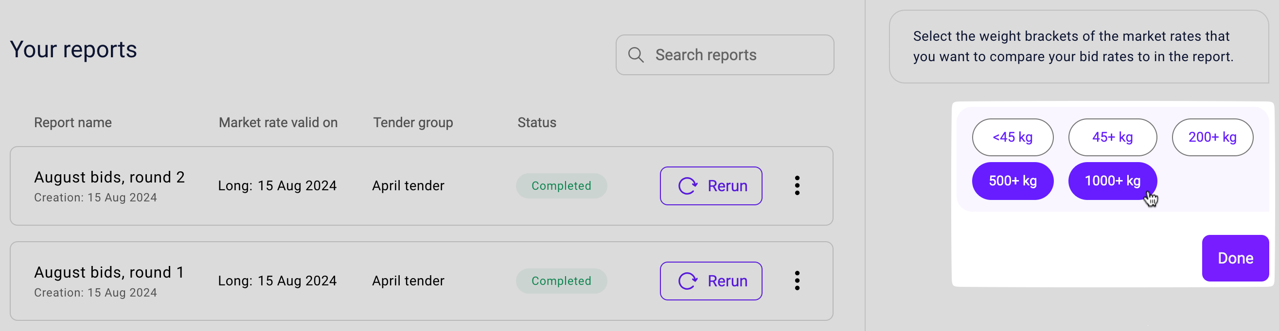Deselect the 500+ kg weight bracket
Image resolution: width=1279 pixels, height=331 pixels.
(1013, 181)
